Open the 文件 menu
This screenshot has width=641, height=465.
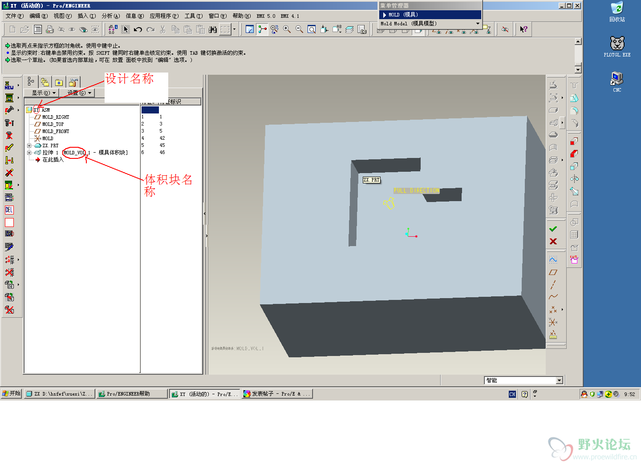click(x=14, y=16)
